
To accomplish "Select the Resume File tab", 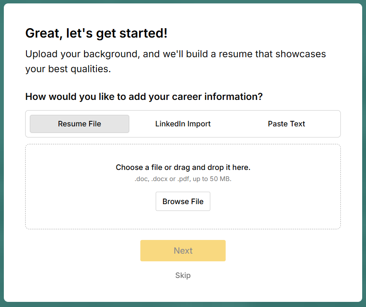I will click(79, 124).
